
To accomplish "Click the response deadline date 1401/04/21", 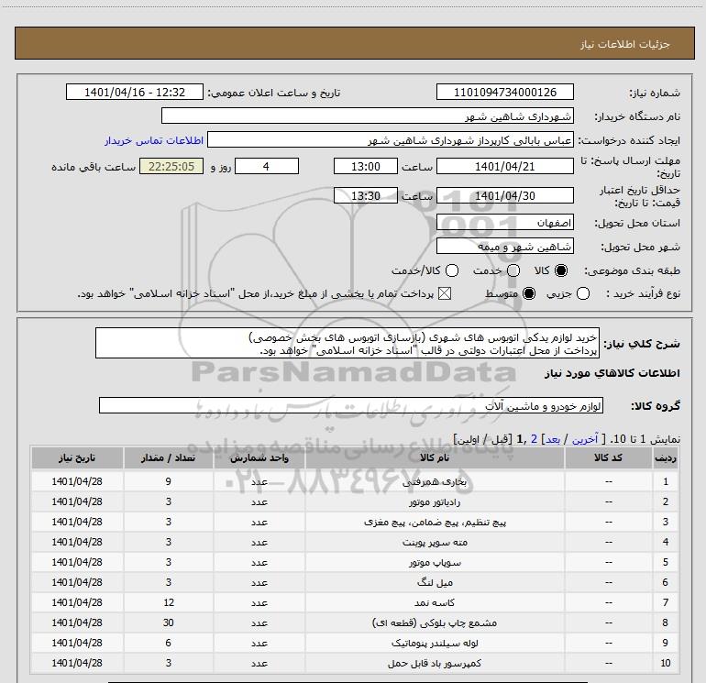I will [x=504, y=166].
